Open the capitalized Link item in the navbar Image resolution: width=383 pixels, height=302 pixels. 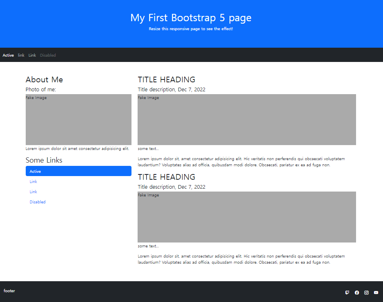[x=32, y=55]
